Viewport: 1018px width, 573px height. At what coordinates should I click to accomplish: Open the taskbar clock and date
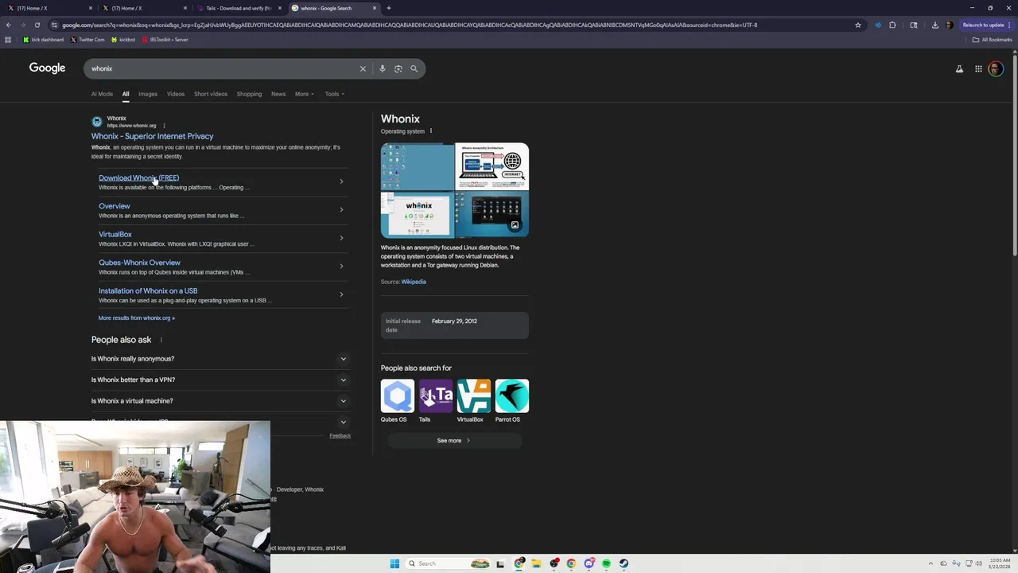click(x=1000, y=563)
